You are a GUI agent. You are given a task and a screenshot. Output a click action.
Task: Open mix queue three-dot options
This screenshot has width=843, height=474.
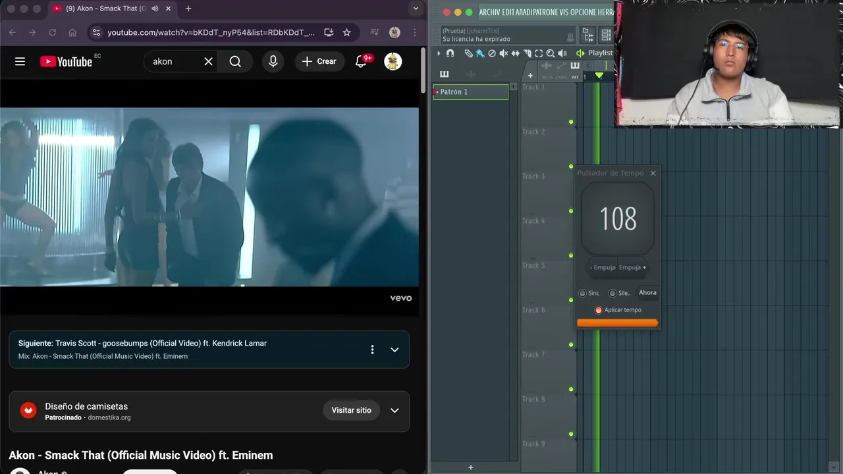pyautogui.click(x=372, y=350)
